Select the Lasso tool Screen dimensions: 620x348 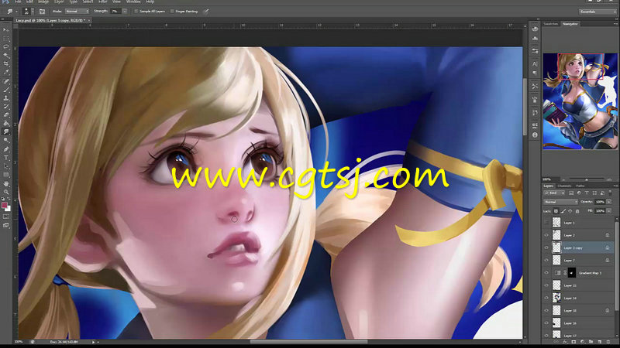click(x=6, y=47)
